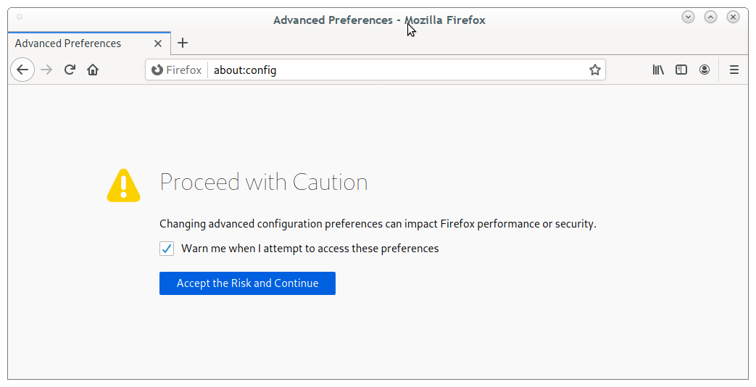Click Accept the Risk and Continue
Viewport: 756px width, 387px height.
247,283
